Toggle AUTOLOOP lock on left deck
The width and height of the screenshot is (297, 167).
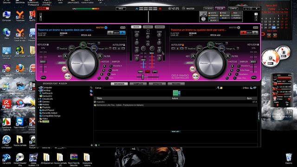[x=124, y=45]
